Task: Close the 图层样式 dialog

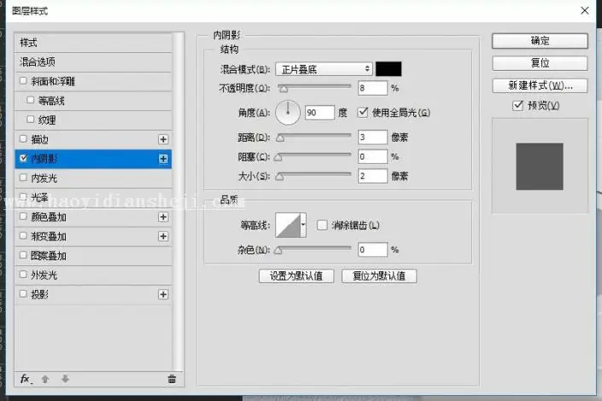Action: (x=584, y=11)
